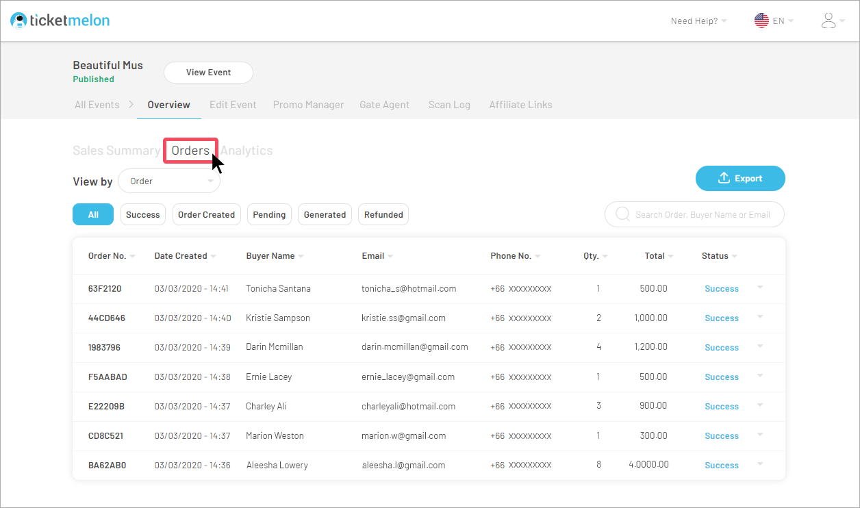The image size is (860, 508).
Task: Click the View Event button
Action: pyautogui.click(x=208, y=73)
